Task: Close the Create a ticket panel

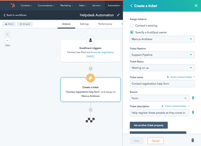Action: point(196,6)
